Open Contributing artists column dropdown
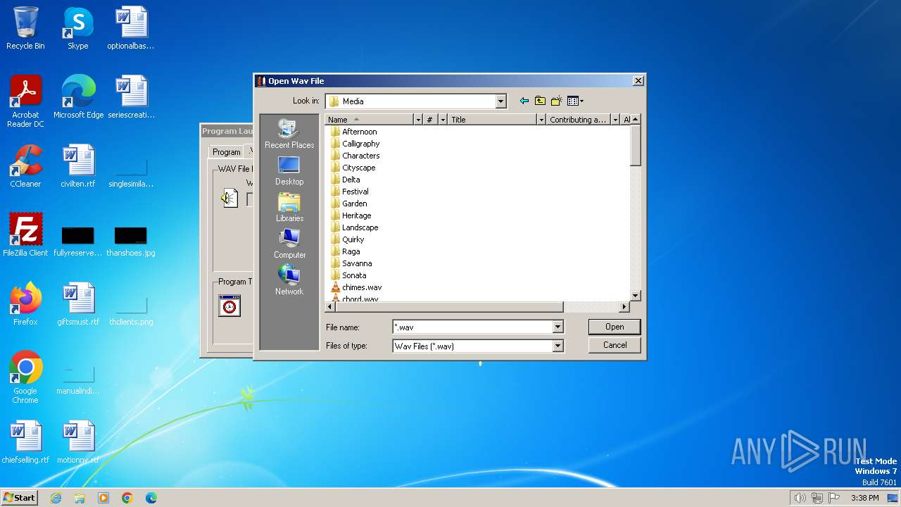The image size is (901, 507). 615,120
